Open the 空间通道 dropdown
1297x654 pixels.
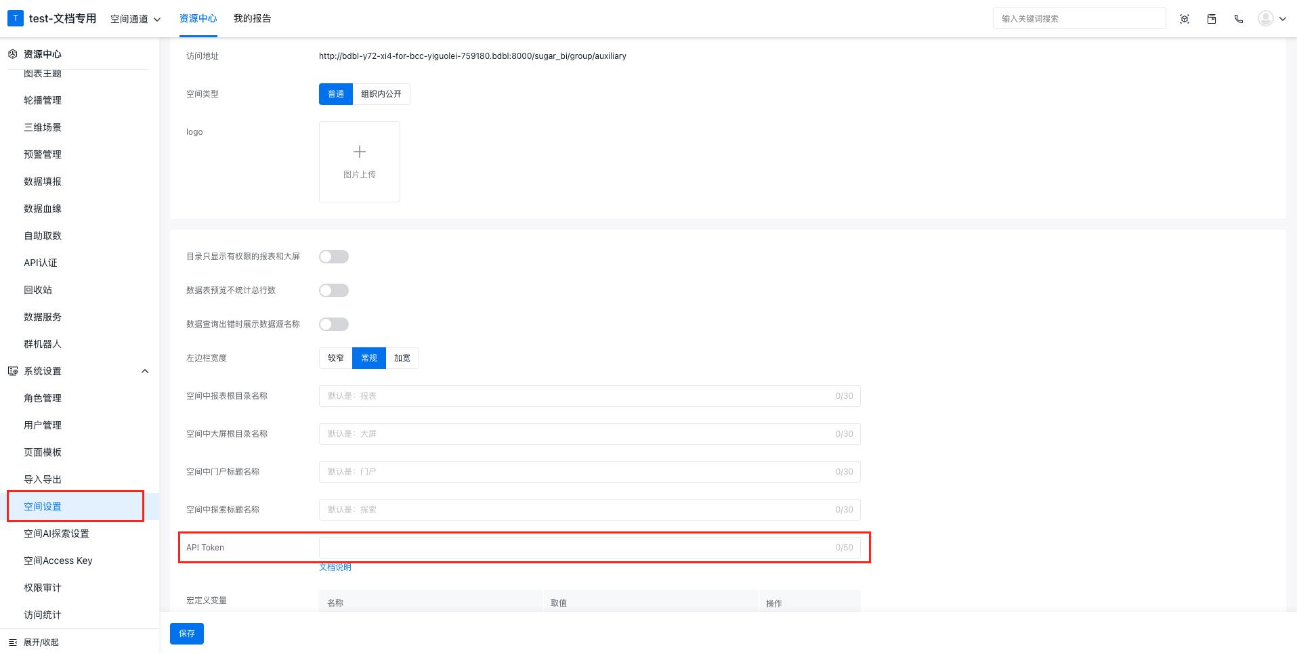pos(135,19)
